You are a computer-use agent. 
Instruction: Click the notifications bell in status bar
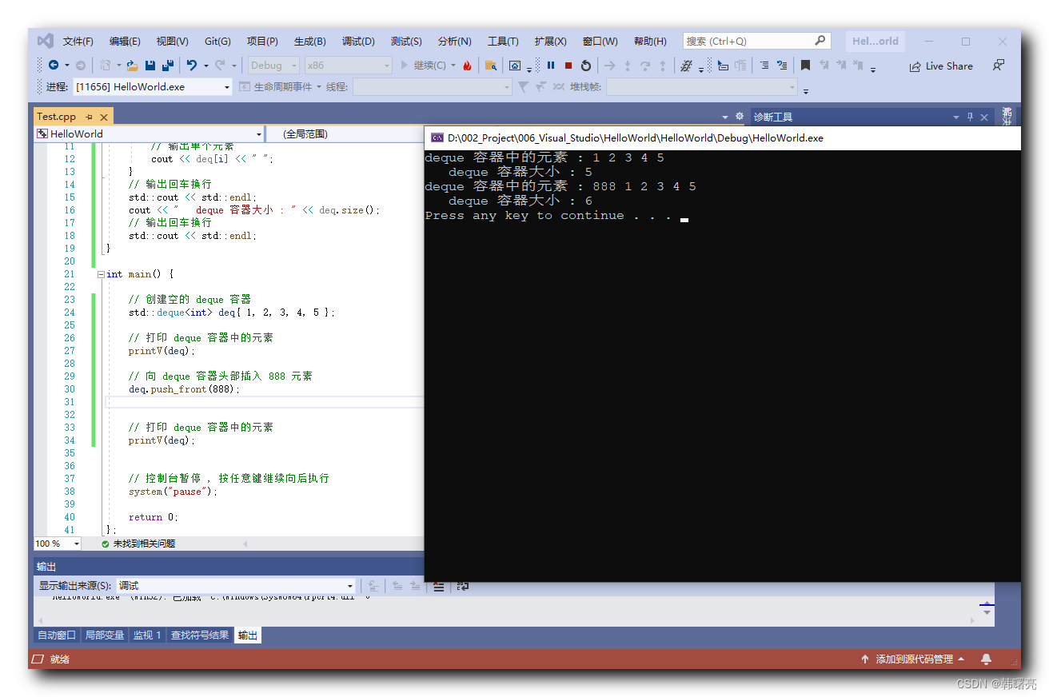pyautogui.click(x=986, y=659)
